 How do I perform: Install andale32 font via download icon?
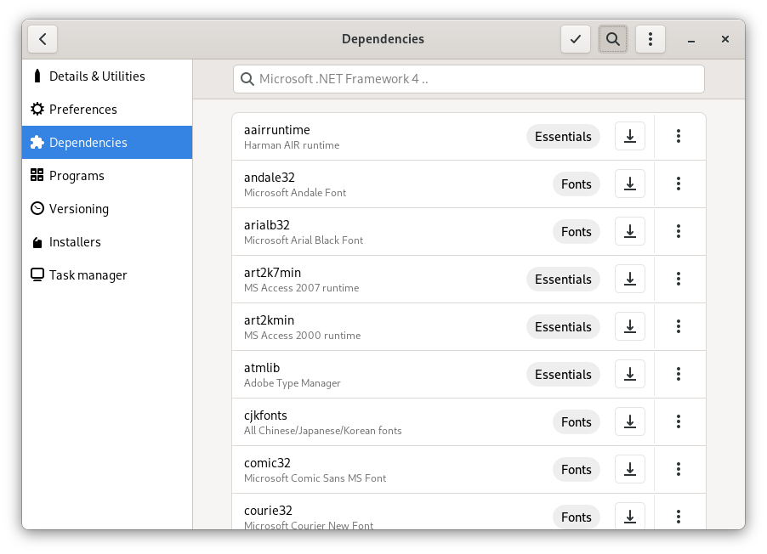coord(630,184)
